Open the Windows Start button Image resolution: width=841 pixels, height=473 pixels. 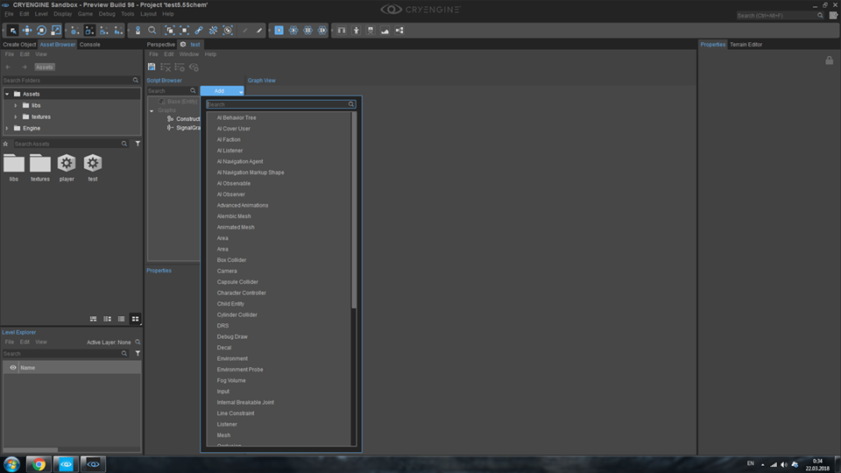click(11, 464)
